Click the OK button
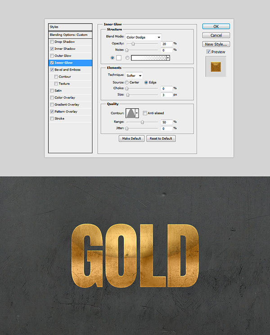The image size is (270, 335). coord(216,27)
